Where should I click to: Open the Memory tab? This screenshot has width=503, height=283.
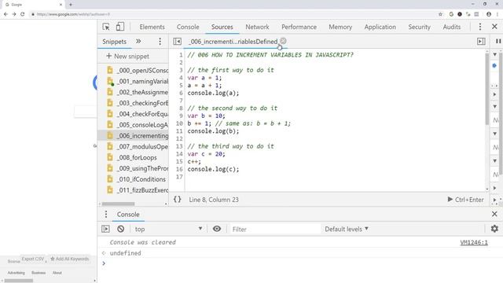(340, 27)
